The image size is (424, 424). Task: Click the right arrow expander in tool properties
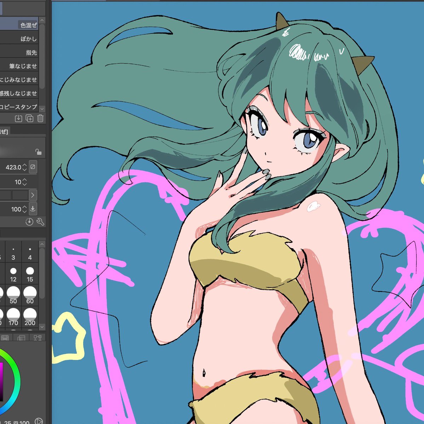click(33, 195)
